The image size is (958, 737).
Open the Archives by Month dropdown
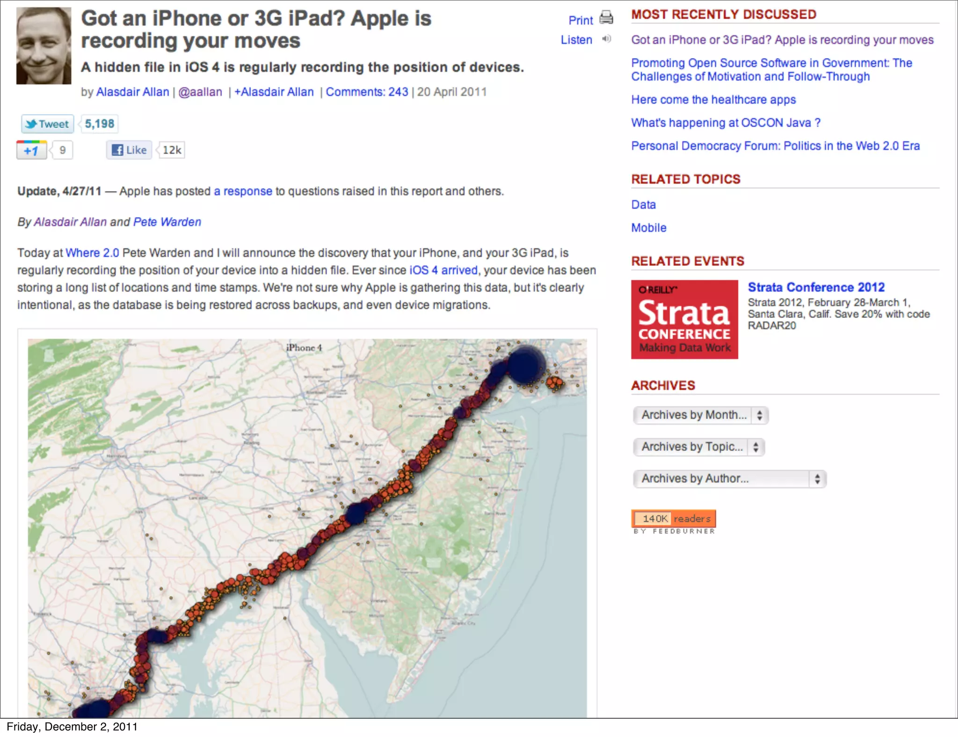(x=700, y=415)
